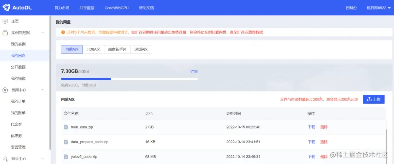Open 我的镜像 in the sidebar
Viewport: 394px width, 164px height.
[18, 79]
